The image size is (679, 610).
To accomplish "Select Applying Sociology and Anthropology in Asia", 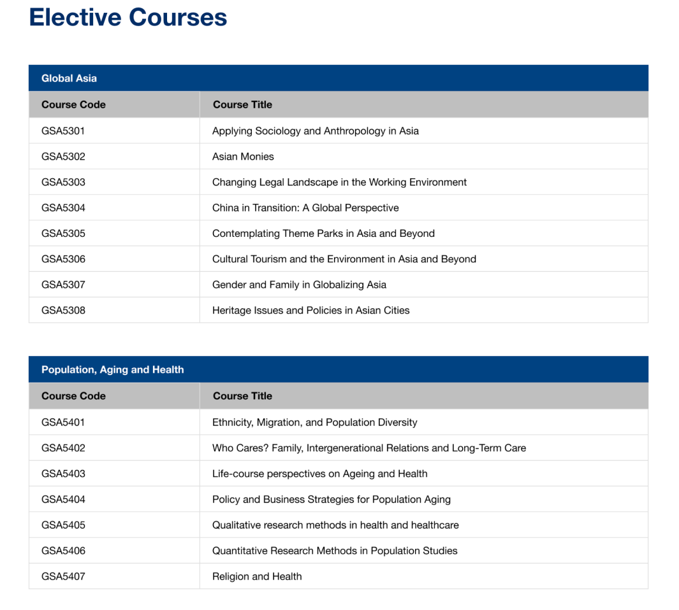I will point(315,131).
